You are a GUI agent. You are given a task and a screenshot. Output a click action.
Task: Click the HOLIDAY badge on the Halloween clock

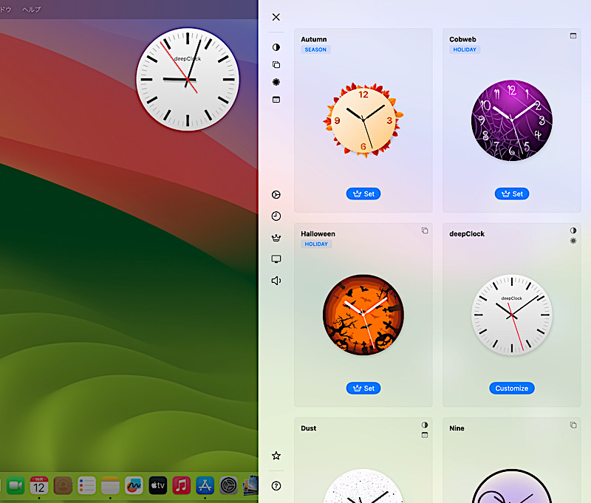point(316,244)
